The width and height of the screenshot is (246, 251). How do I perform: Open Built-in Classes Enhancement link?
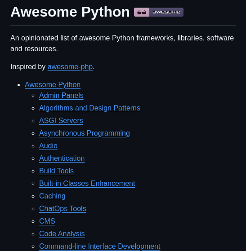(87, 184)
